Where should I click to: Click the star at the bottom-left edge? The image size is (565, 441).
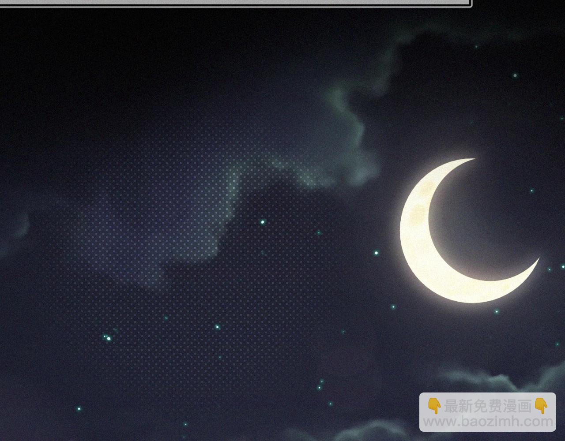click(x=79, y=409)
